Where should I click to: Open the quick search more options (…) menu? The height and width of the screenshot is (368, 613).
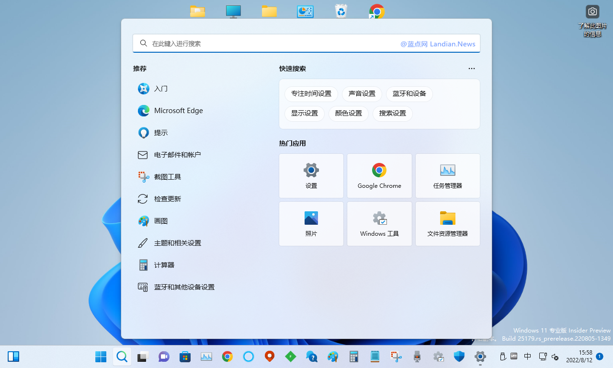click(472, 69)
